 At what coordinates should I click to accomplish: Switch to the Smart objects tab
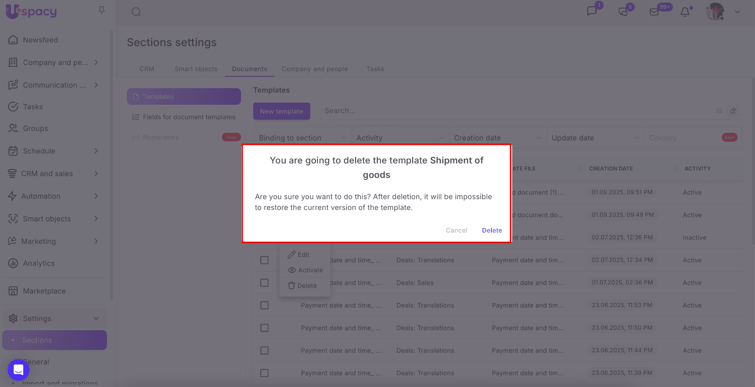point(196,69)
